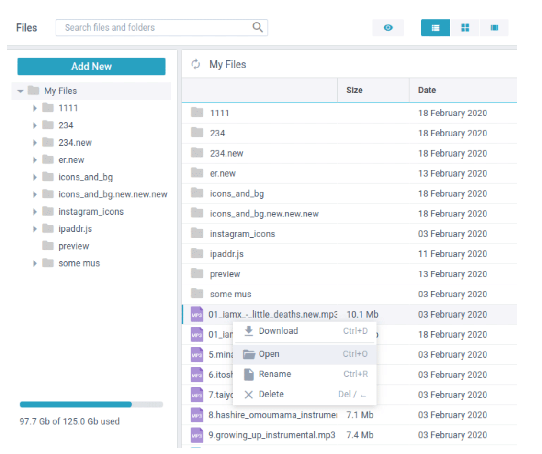Switch to grid view
Image resolution: width=542 pixels, height=454 pixels.
[465, 28]
